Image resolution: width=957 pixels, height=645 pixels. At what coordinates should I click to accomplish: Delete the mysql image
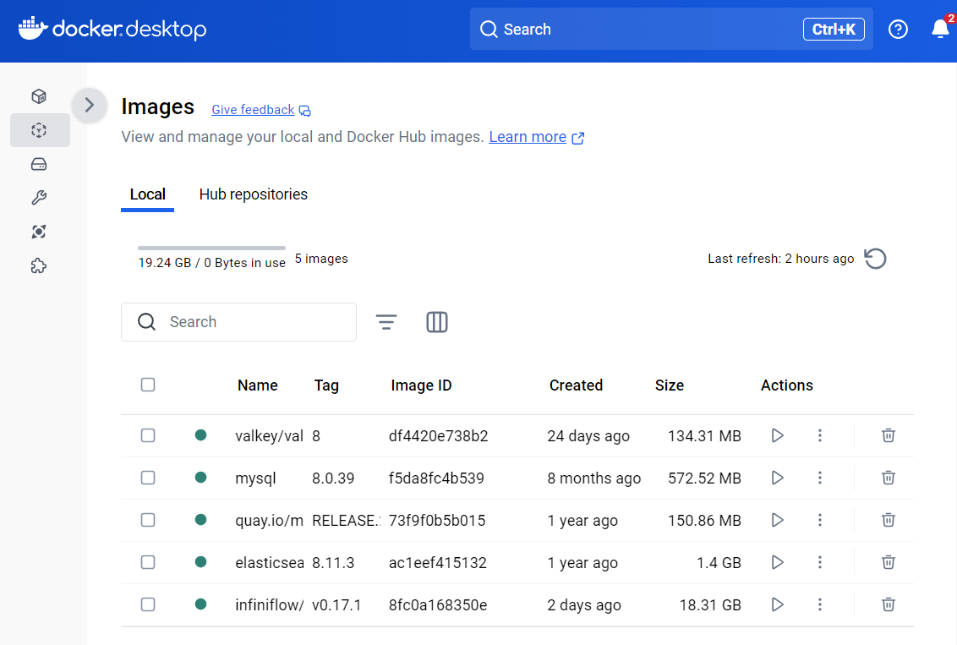click(888, 478)
